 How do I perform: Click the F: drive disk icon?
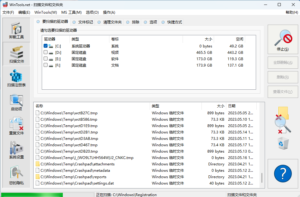coord(51,65)
